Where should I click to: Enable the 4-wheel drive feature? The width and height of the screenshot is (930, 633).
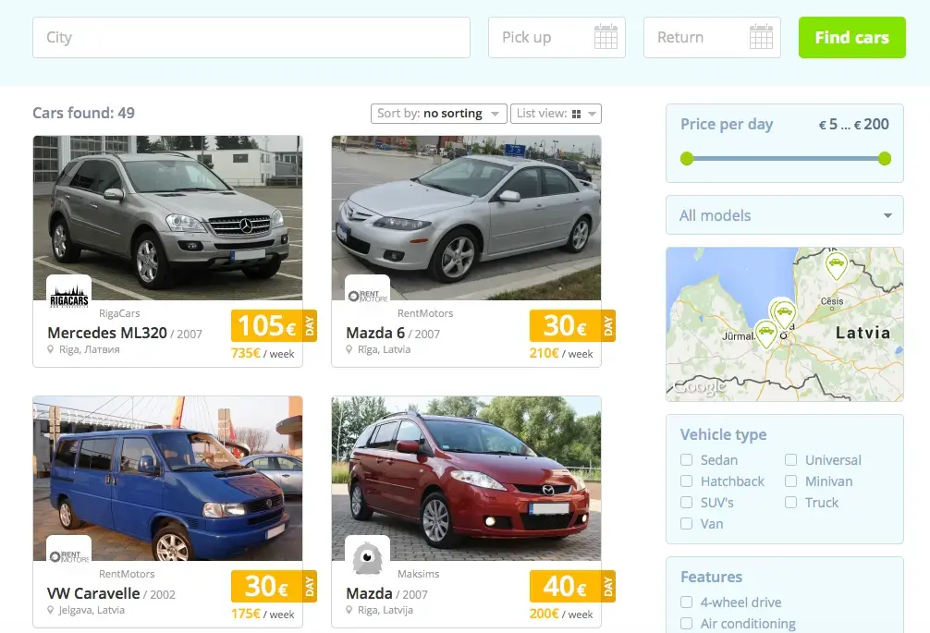686,603
